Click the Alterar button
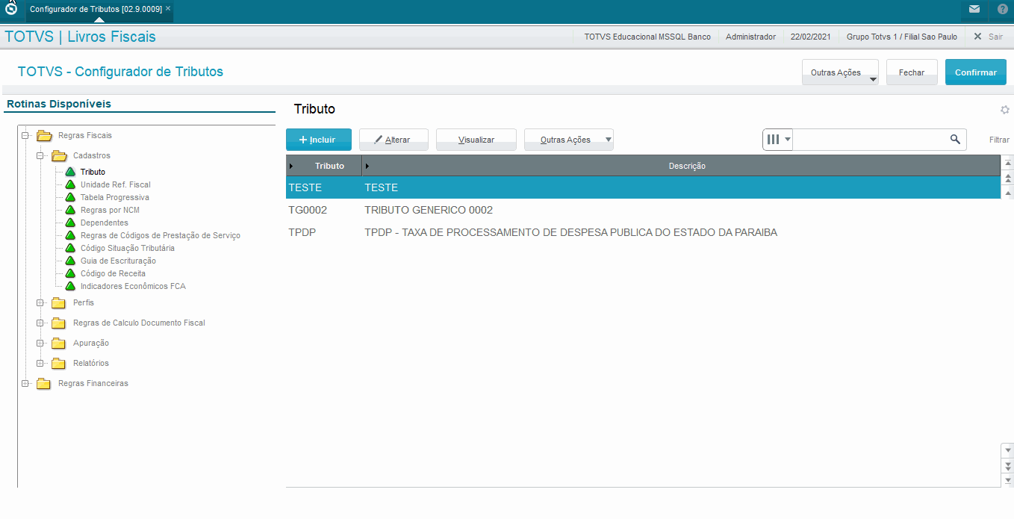The image size is (1014, 519). tap(394, 140)
